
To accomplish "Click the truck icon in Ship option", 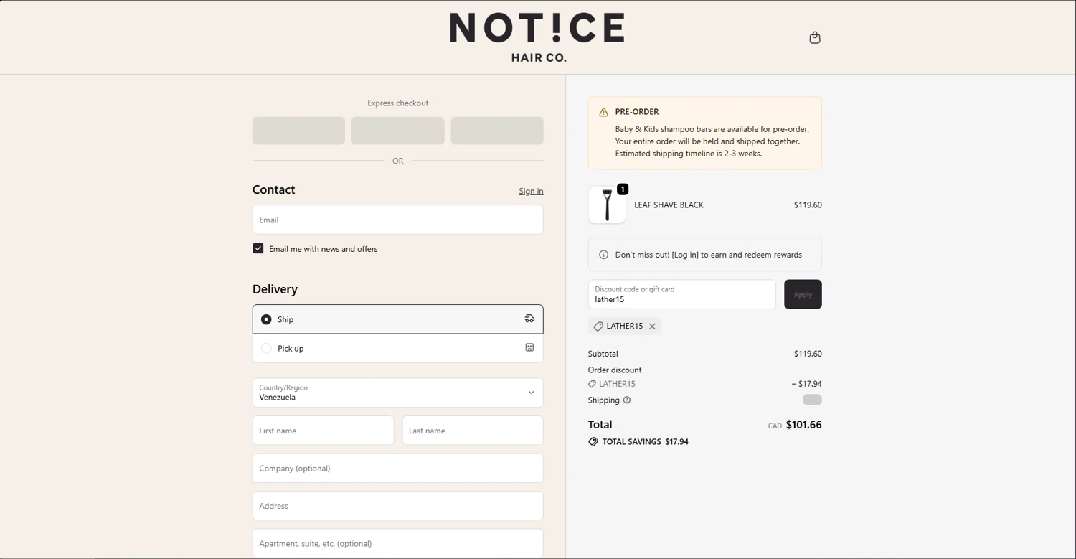I will pyautogui.click(x=529, y=319).
